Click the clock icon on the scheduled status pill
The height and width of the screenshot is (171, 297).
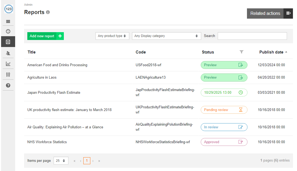pos(240,92)
